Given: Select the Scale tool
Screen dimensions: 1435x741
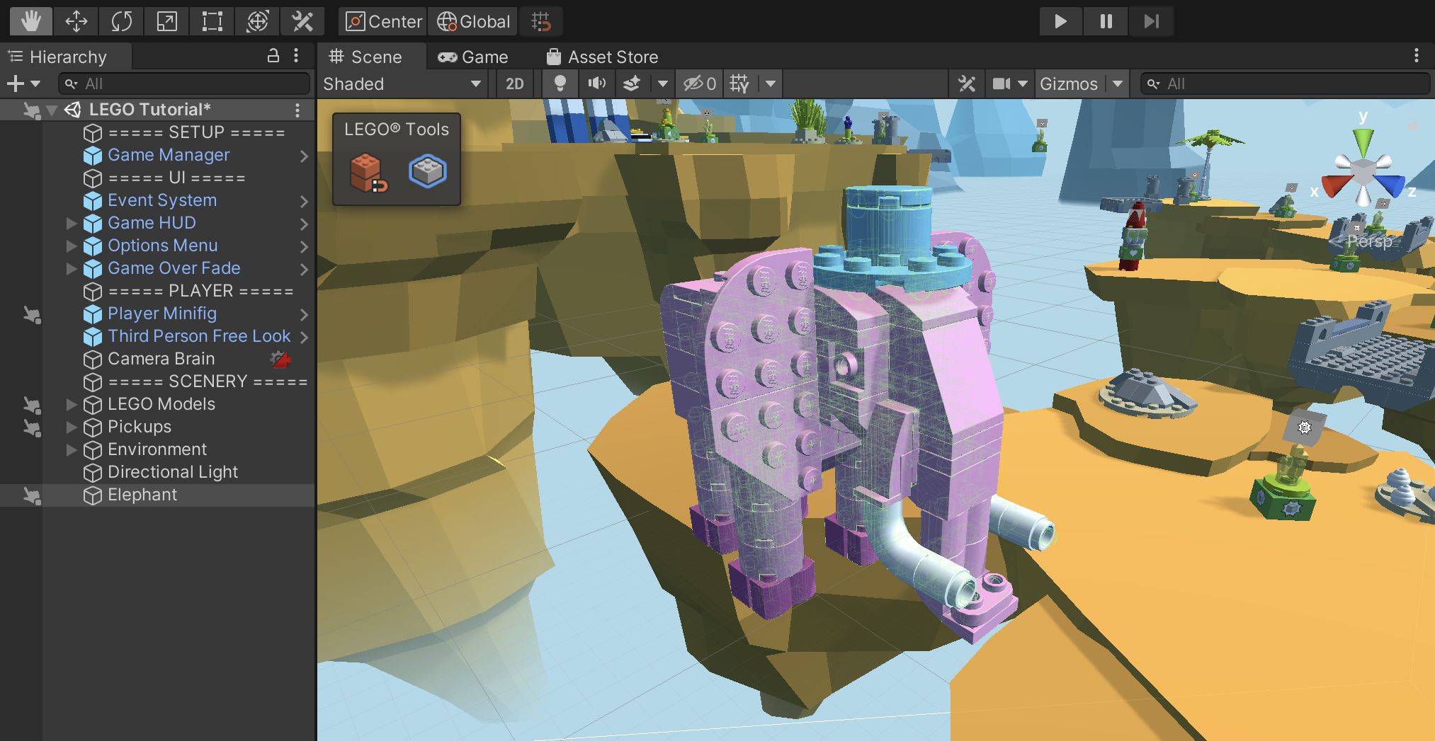Looking at the screenshot, I should click(166, 21).
